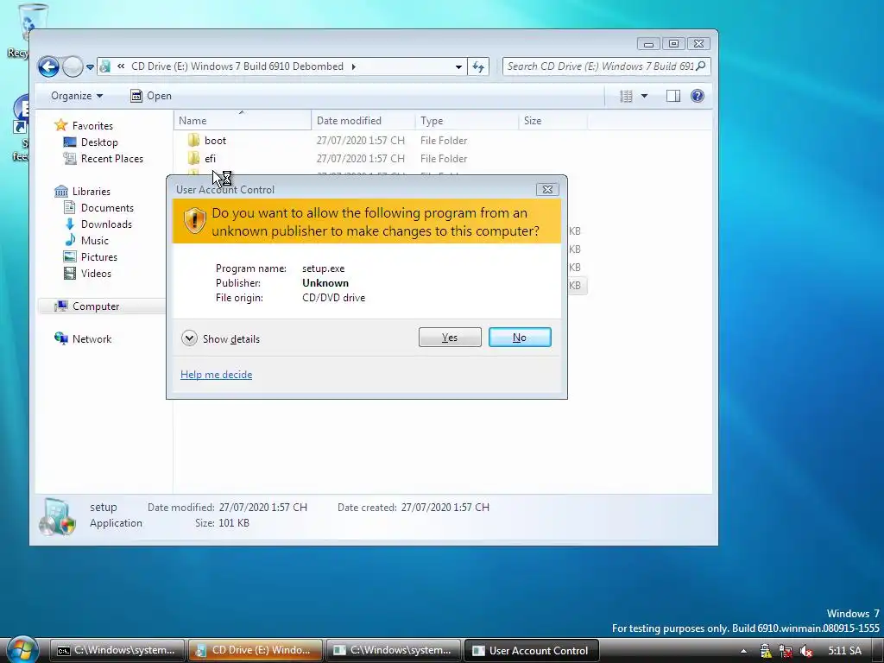
Task: Click the breadcrumb overflow chevron
Action: click(121, 66)
